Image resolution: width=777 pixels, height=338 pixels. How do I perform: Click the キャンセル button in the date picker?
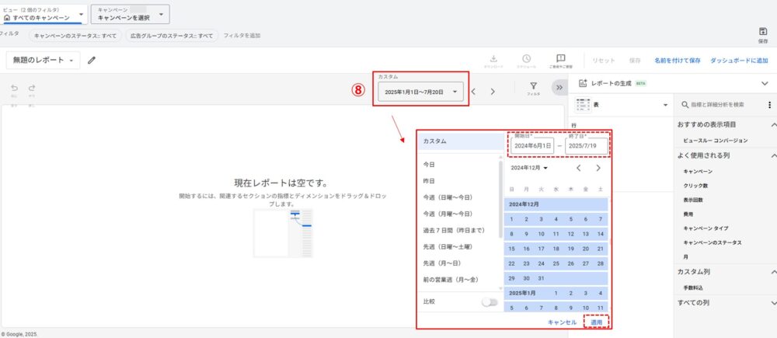click(x=562, y=322)
